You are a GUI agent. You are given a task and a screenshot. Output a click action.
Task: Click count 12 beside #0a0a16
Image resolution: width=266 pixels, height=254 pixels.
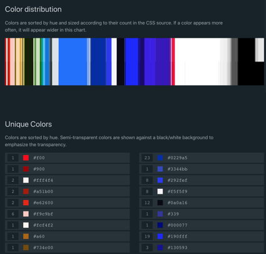click(147, 203)
